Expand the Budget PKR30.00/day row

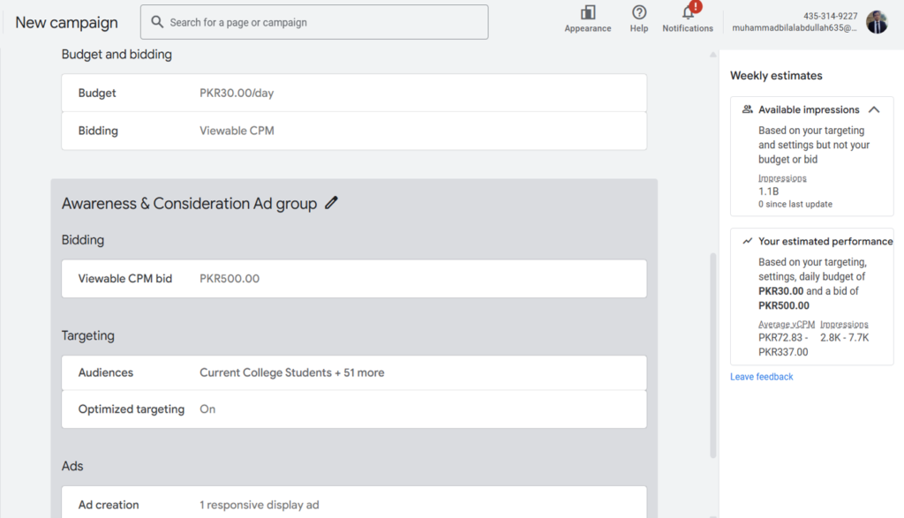354,93
